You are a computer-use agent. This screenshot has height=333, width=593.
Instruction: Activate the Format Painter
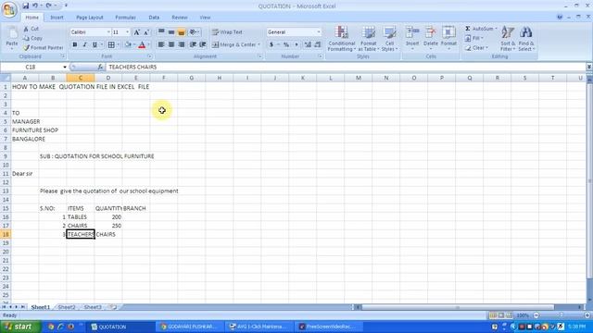click(x=44, y=47)
